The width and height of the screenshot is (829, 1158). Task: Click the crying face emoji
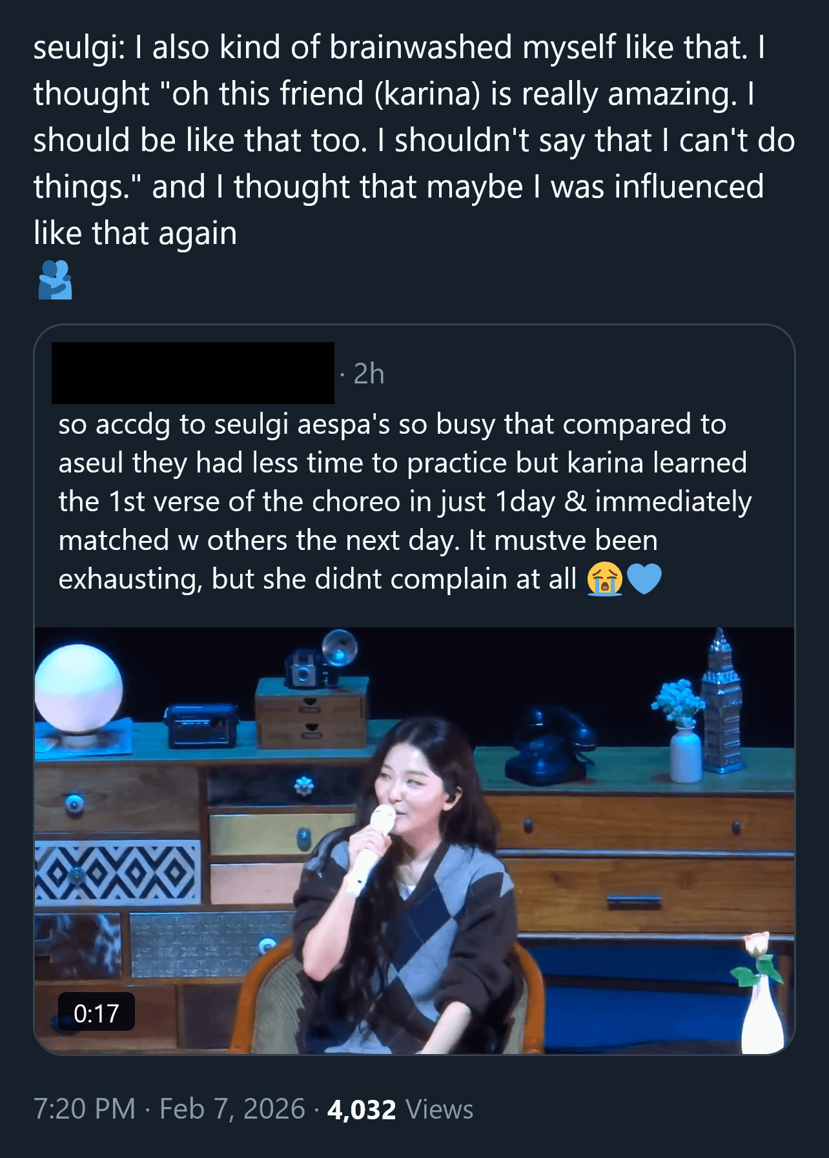(x=604, y=579)
